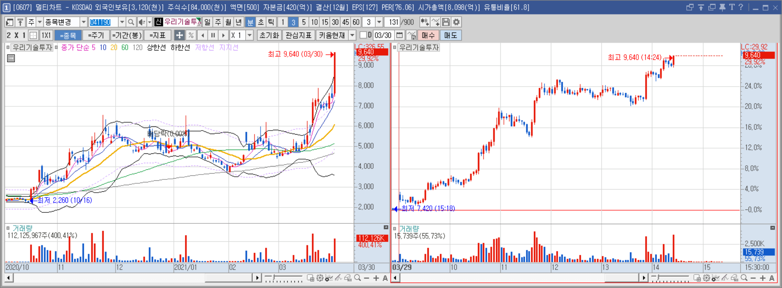Select the 주 weekly chart period
This screenshot has height=288, width=782.
tap(218, 22)
